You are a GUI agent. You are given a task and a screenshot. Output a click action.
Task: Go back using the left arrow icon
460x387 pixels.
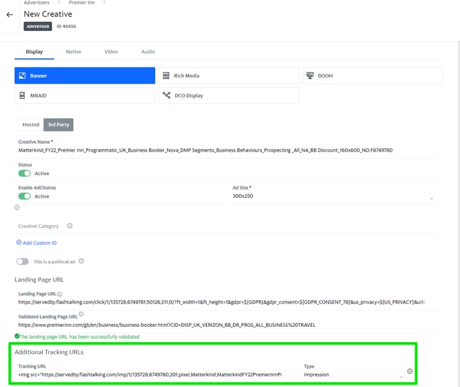tap(9, 15)
